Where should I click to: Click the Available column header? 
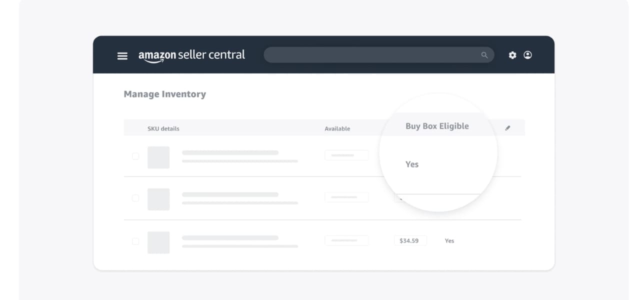(337, 128)
